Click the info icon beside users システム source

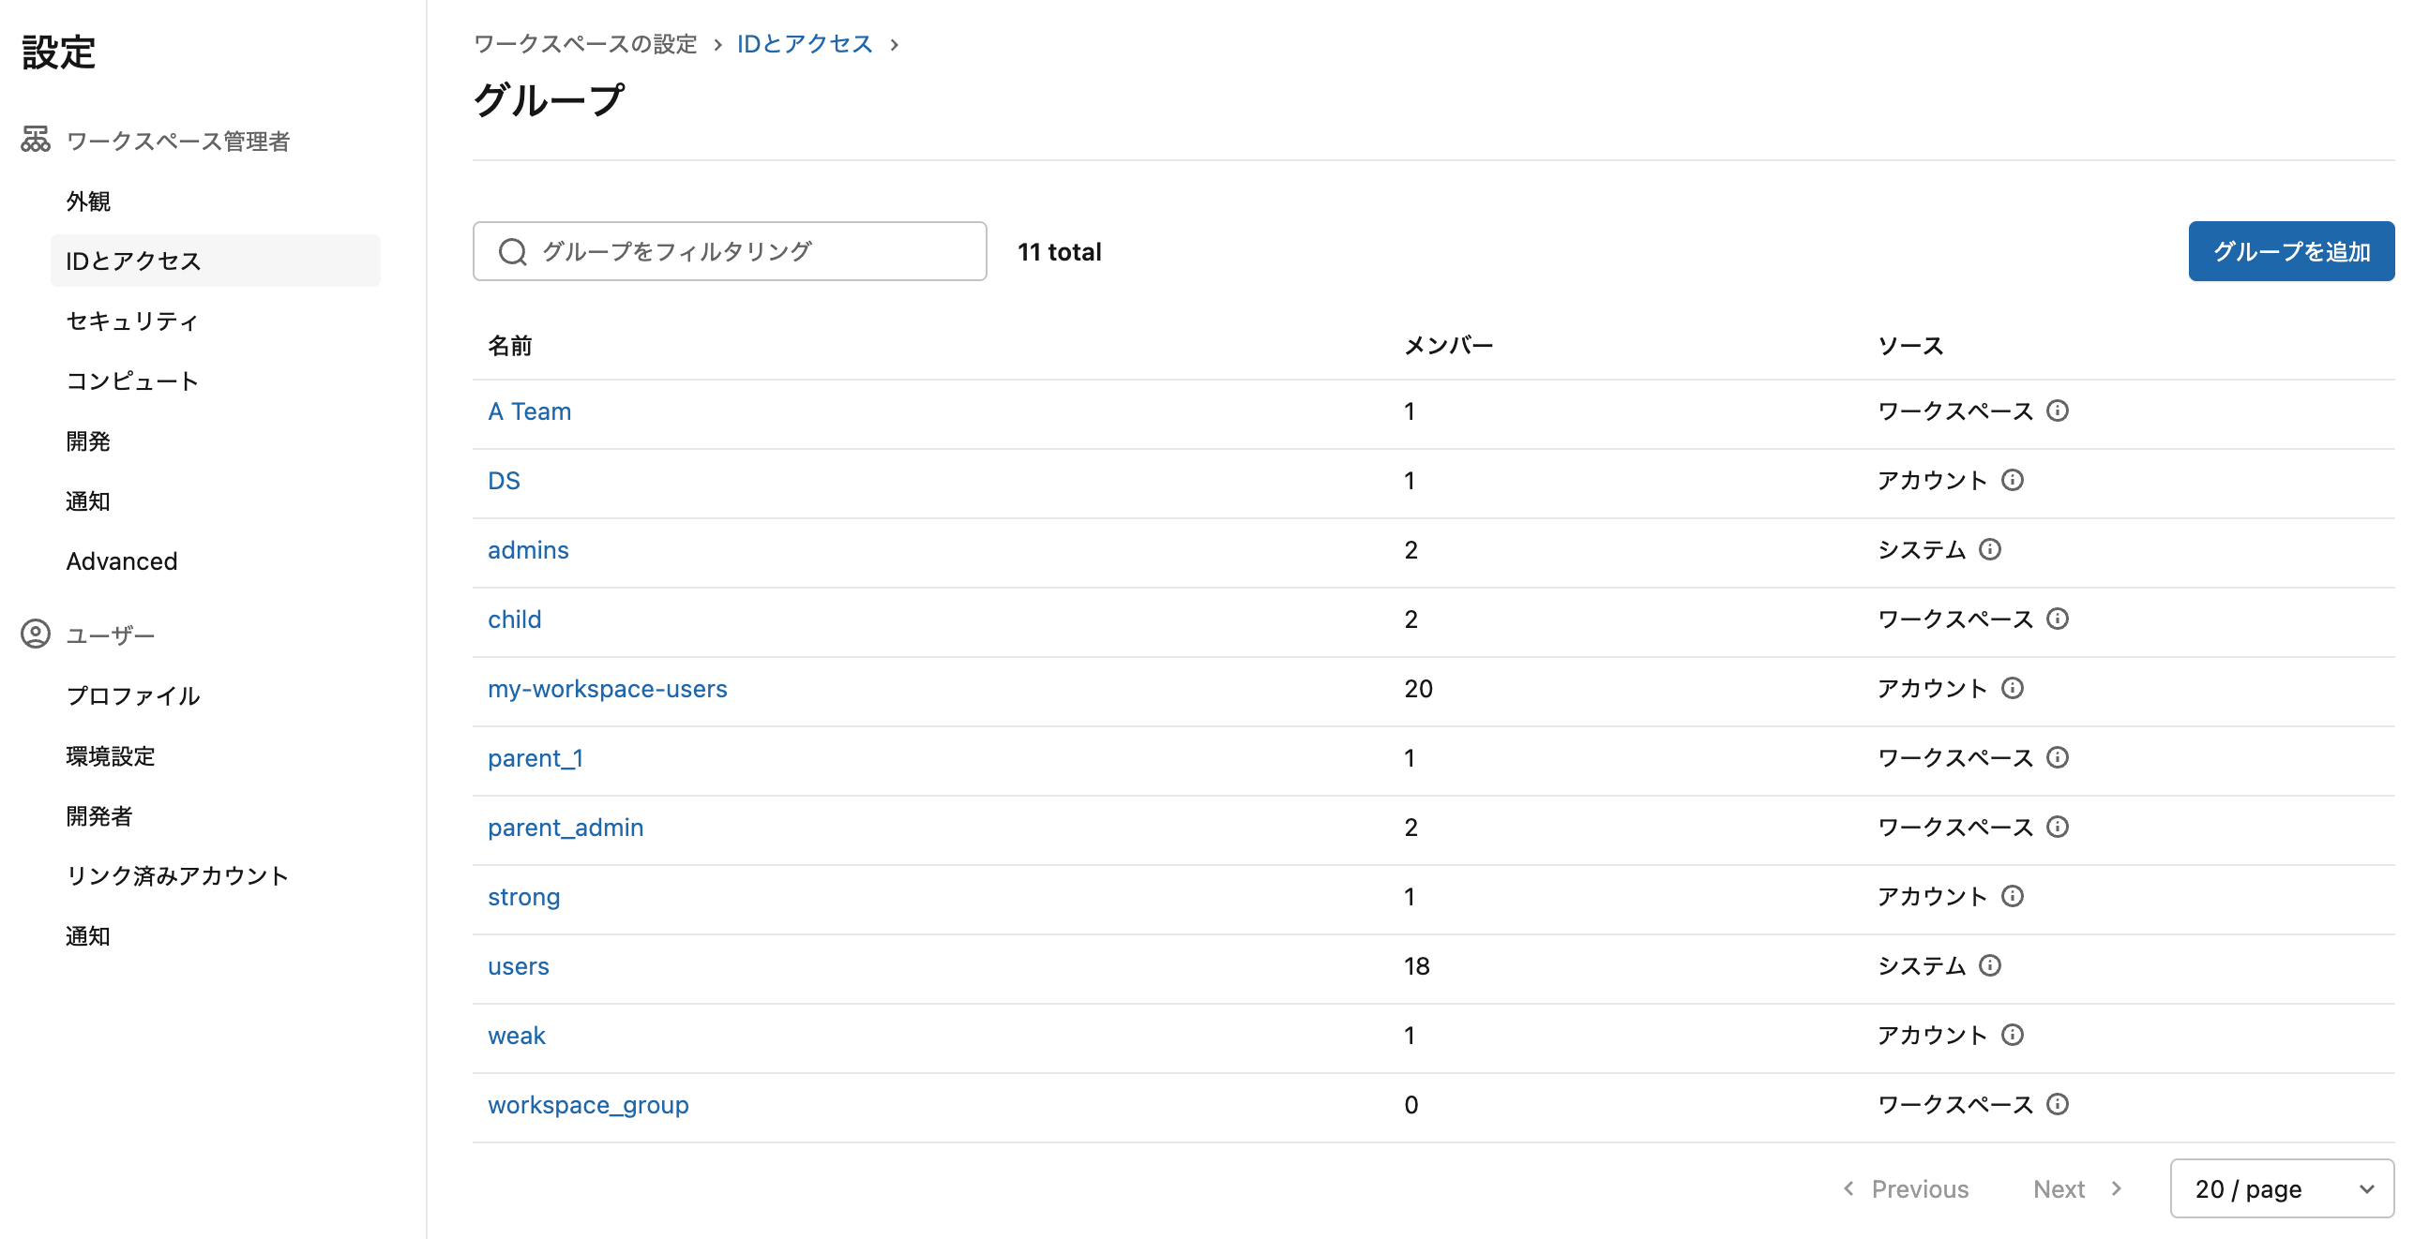(x=1992, y=964)
